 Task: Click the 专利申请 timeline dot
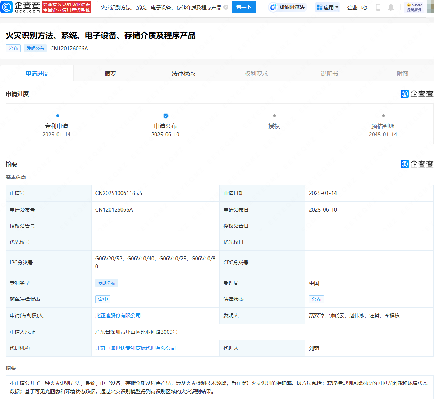pyautogui.click(x=58, y=115)
